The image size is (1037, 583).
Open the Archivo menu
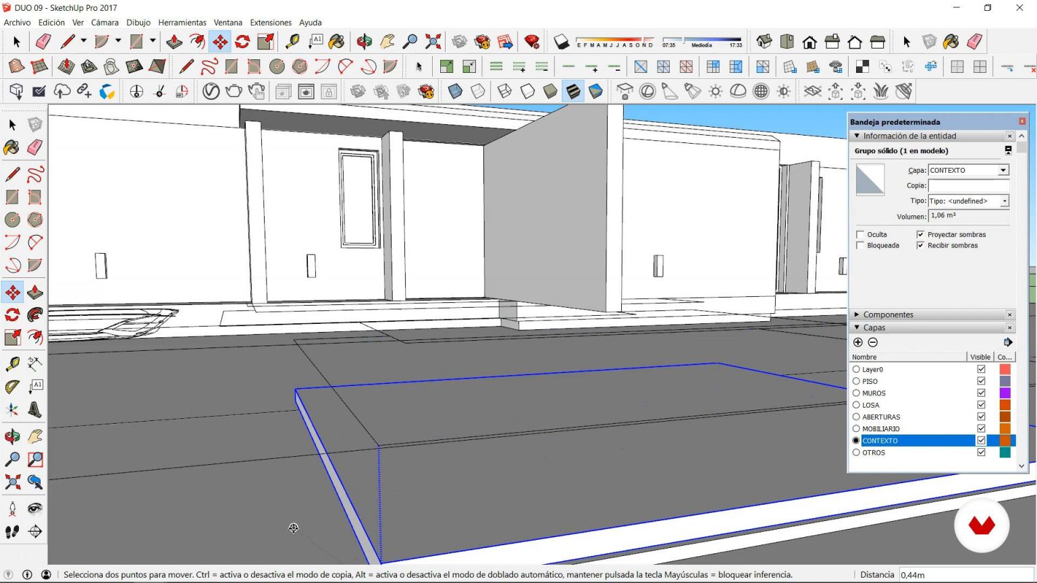pyautogui.click(x=17, y=22)
